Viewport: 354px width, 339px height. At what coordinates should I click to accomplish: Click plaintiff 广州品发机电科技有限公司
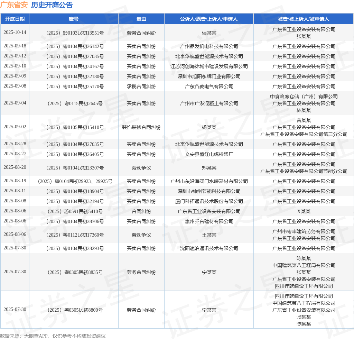(209, 46)
